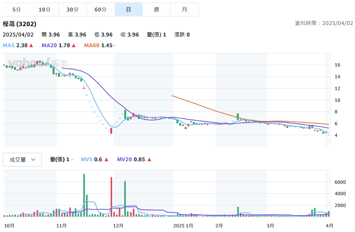This screenshot has height=232, width=355.
Task: Click the 高 3.96 high price
Action: [x=77, y=35]
